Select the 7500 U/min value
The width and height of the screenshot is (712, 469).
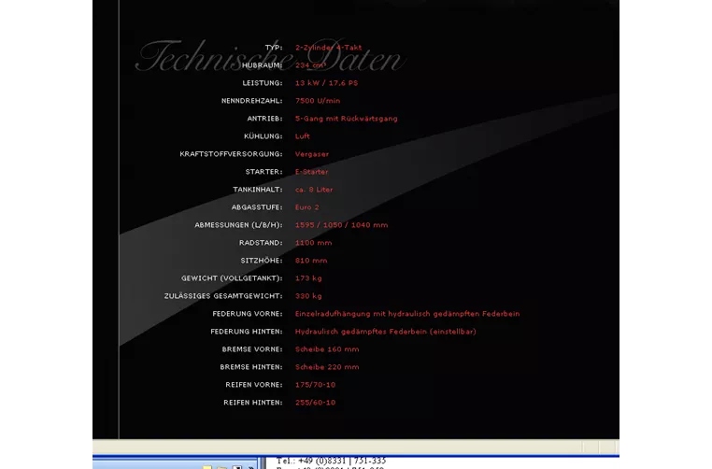pos(318,101)
